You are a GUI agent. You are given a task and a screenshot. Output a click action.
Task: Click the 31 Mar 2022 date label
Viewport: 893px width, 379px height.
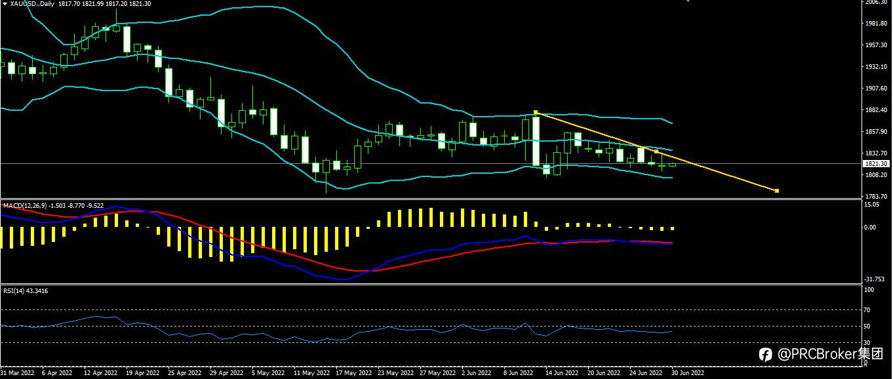coord(16,373)
